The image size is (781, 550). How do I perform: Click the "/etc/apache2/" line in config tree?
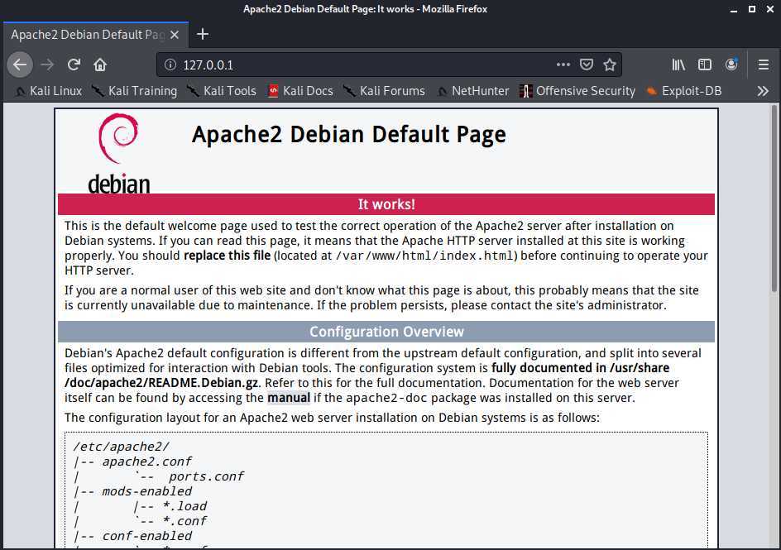click(x=121, y=447)
